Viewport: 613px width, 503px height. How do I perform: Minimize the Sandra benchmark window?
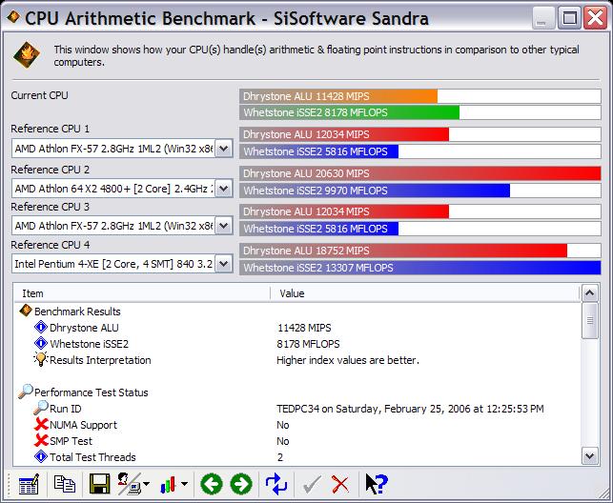click(542, 18)
